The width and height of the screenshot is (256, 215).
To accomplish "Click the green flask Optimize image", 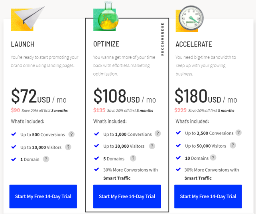I will (106, 16).
